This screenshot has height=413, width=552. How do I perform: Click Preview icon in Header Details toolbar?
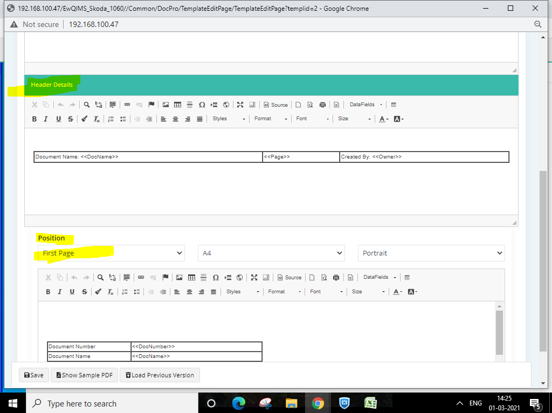click(310, 105)
